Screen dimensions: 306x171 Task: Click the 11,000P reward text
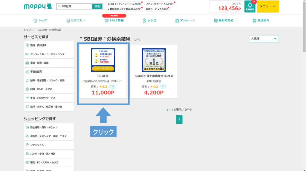pyautogui.click(x=103, y=93)
